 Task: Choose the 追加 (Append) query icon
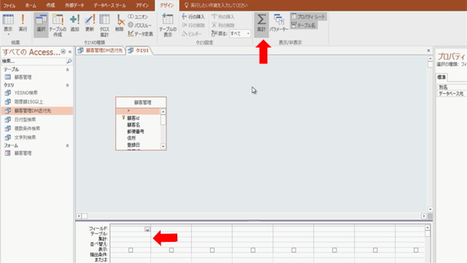[74, 23]
